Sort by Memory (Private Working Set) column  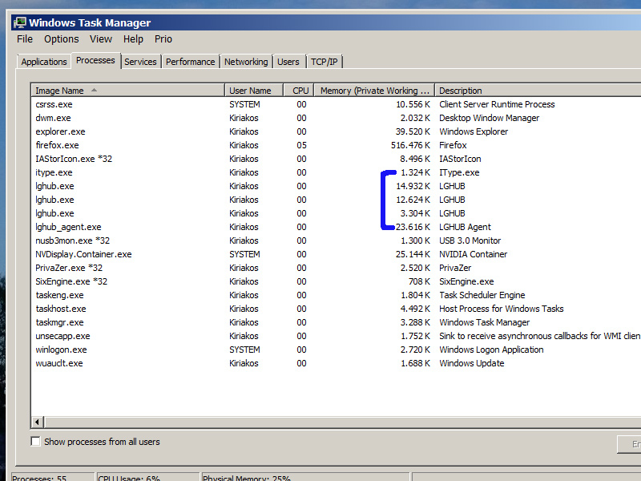pos(375,91)
